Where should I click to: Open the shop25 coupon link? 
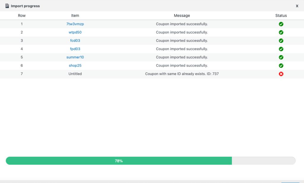tap(75, 65)
